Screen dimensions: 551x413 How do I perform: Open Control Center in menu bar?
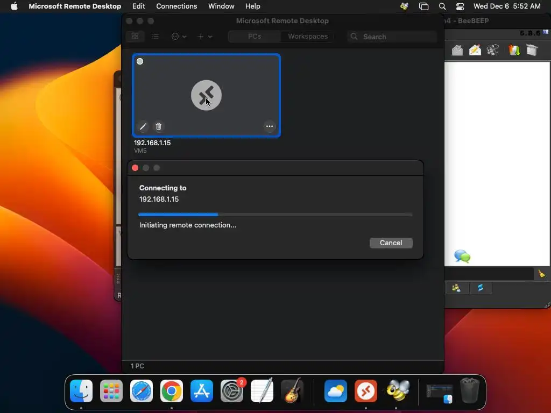point(460,6)
